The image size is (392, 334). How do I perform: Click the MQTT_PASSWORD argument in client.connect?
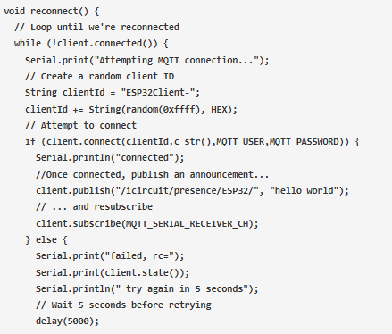point(304,142)
